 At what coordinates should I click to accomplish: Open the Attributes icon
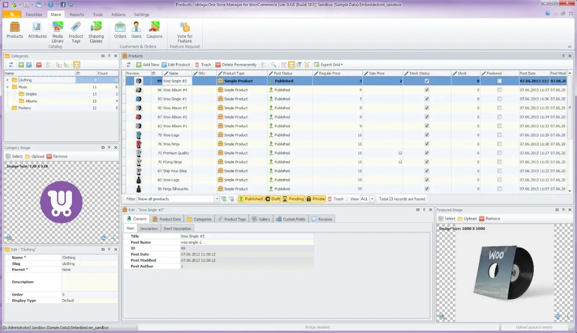click(x=37, y=30)
